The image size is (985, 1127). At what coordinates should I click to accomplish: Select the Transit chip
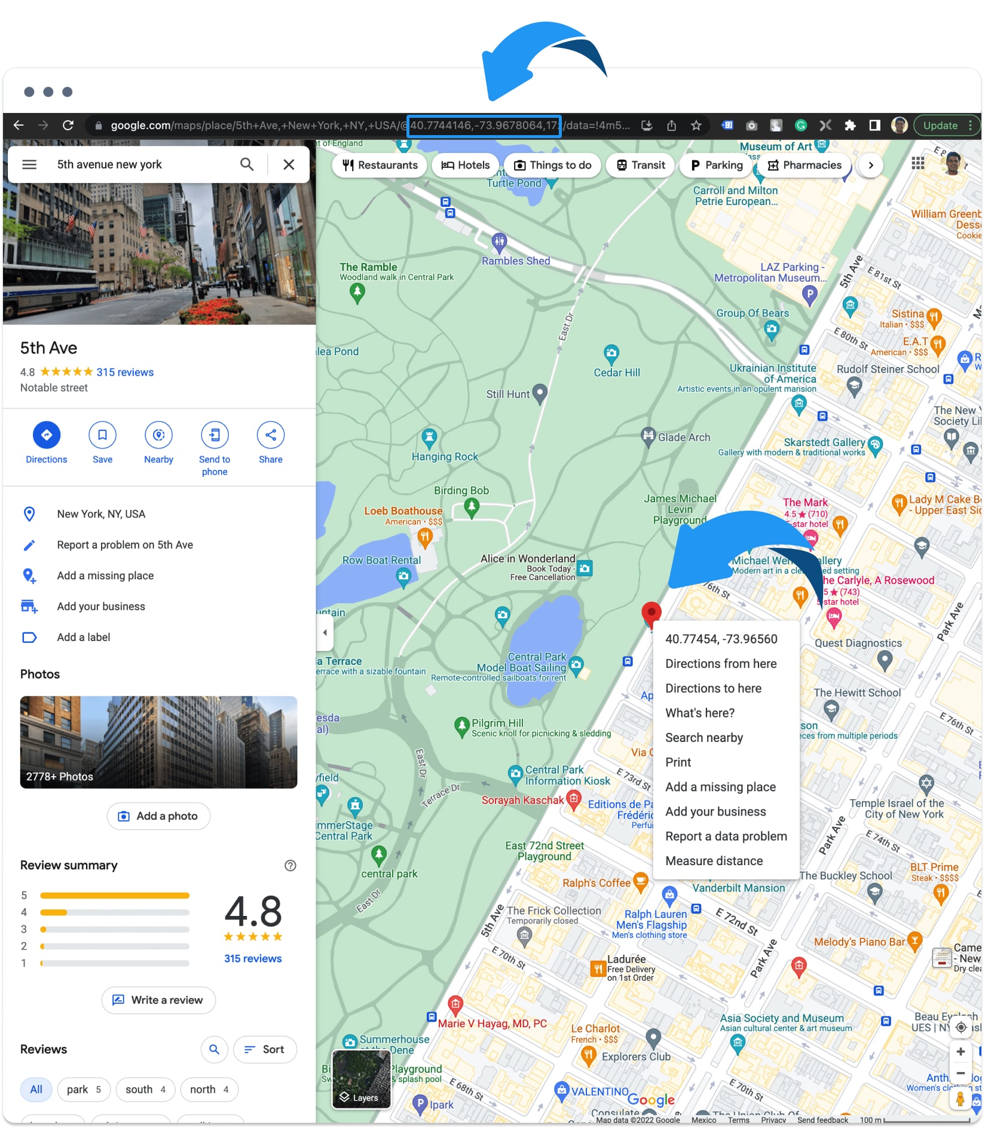[x=640, y=165]
